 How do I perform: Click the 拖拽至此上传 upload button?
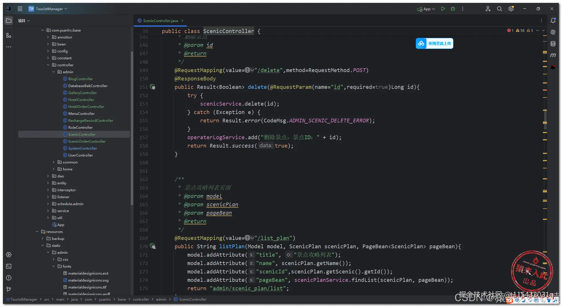(x=435, y=43)
